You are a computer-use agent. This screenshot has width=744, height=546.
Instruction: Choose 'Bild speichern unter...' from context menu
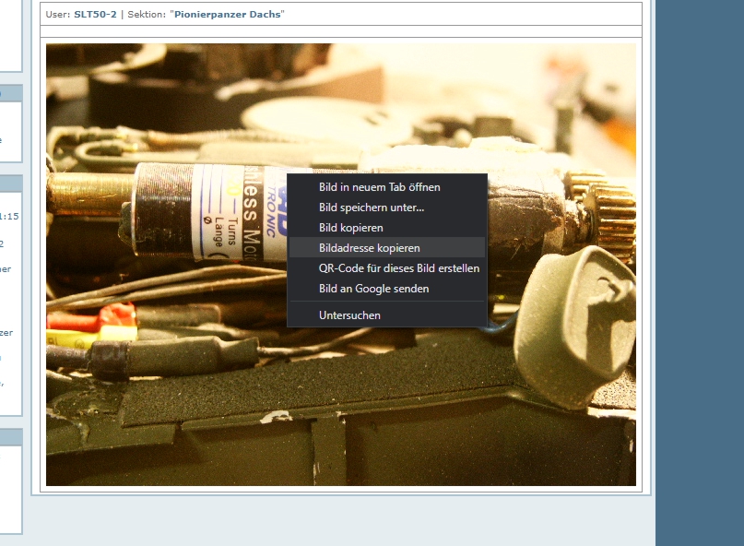pos(372,208)
